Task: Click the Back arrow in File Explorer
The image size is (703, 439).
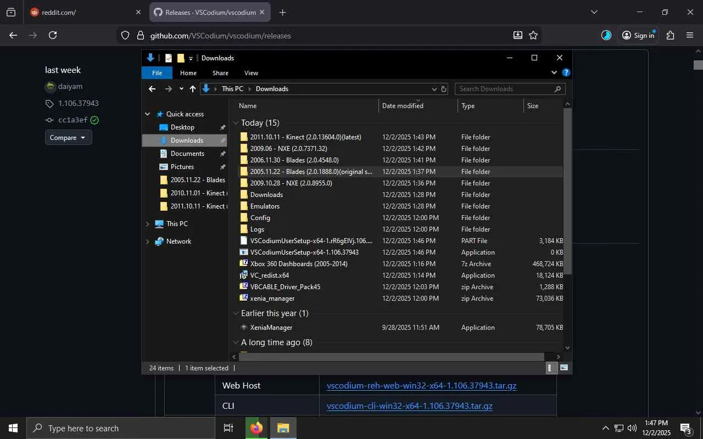Action: [152, 89]
